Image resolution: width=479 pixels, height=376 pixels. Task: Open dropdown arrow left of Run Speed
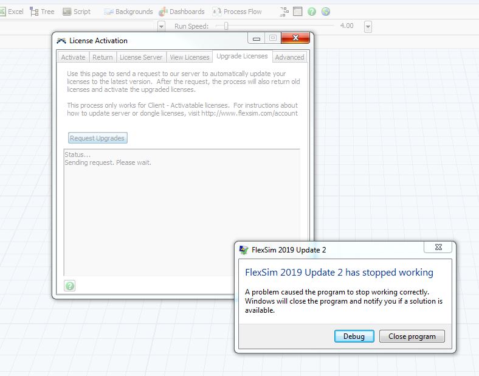pyautogui.click(x=161, y=27)
